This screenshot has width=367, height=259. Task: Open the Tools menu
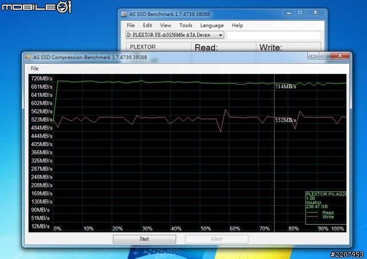[x=186, y=25]
